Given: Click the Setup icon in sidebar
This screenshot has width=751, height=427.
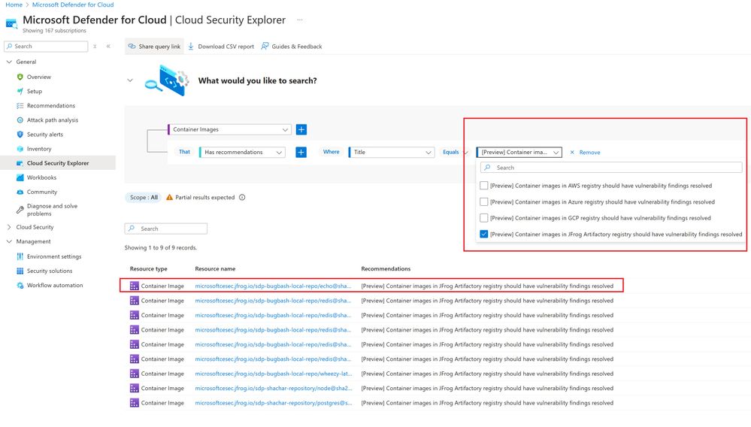Looking at the screenshot, I should (20, 91).
